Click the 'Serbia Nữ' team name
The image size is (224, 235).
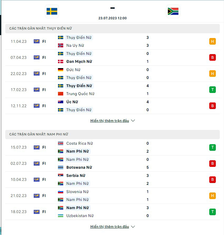coord(76,176)
